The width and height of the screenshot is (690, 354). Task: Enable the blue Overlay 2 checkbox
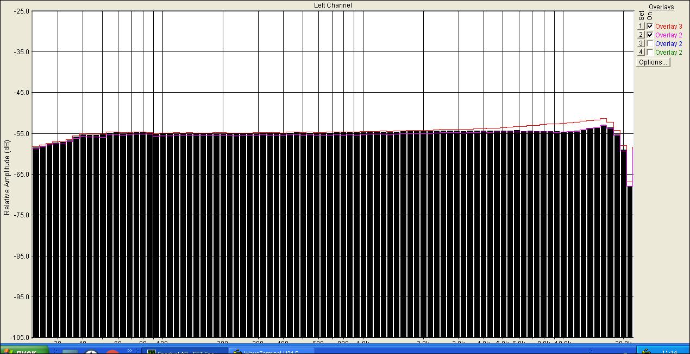[650, 43]
